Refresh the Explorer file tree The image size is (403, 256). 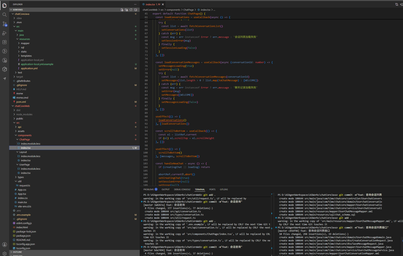(x=131, y=10)
